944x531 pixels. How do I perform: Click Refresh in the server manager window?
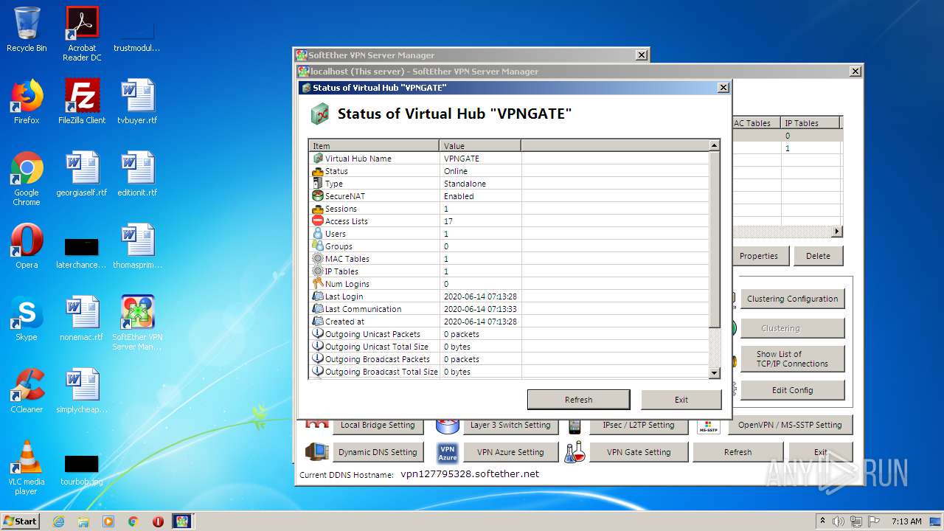click(x=737, y=452)
